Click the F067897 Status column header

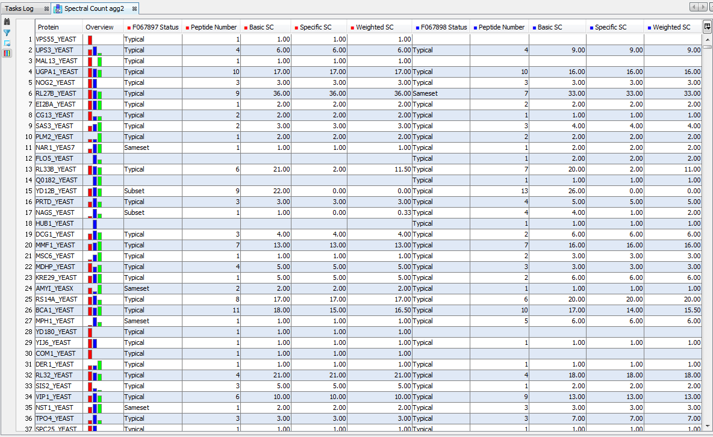coord(152,27)
